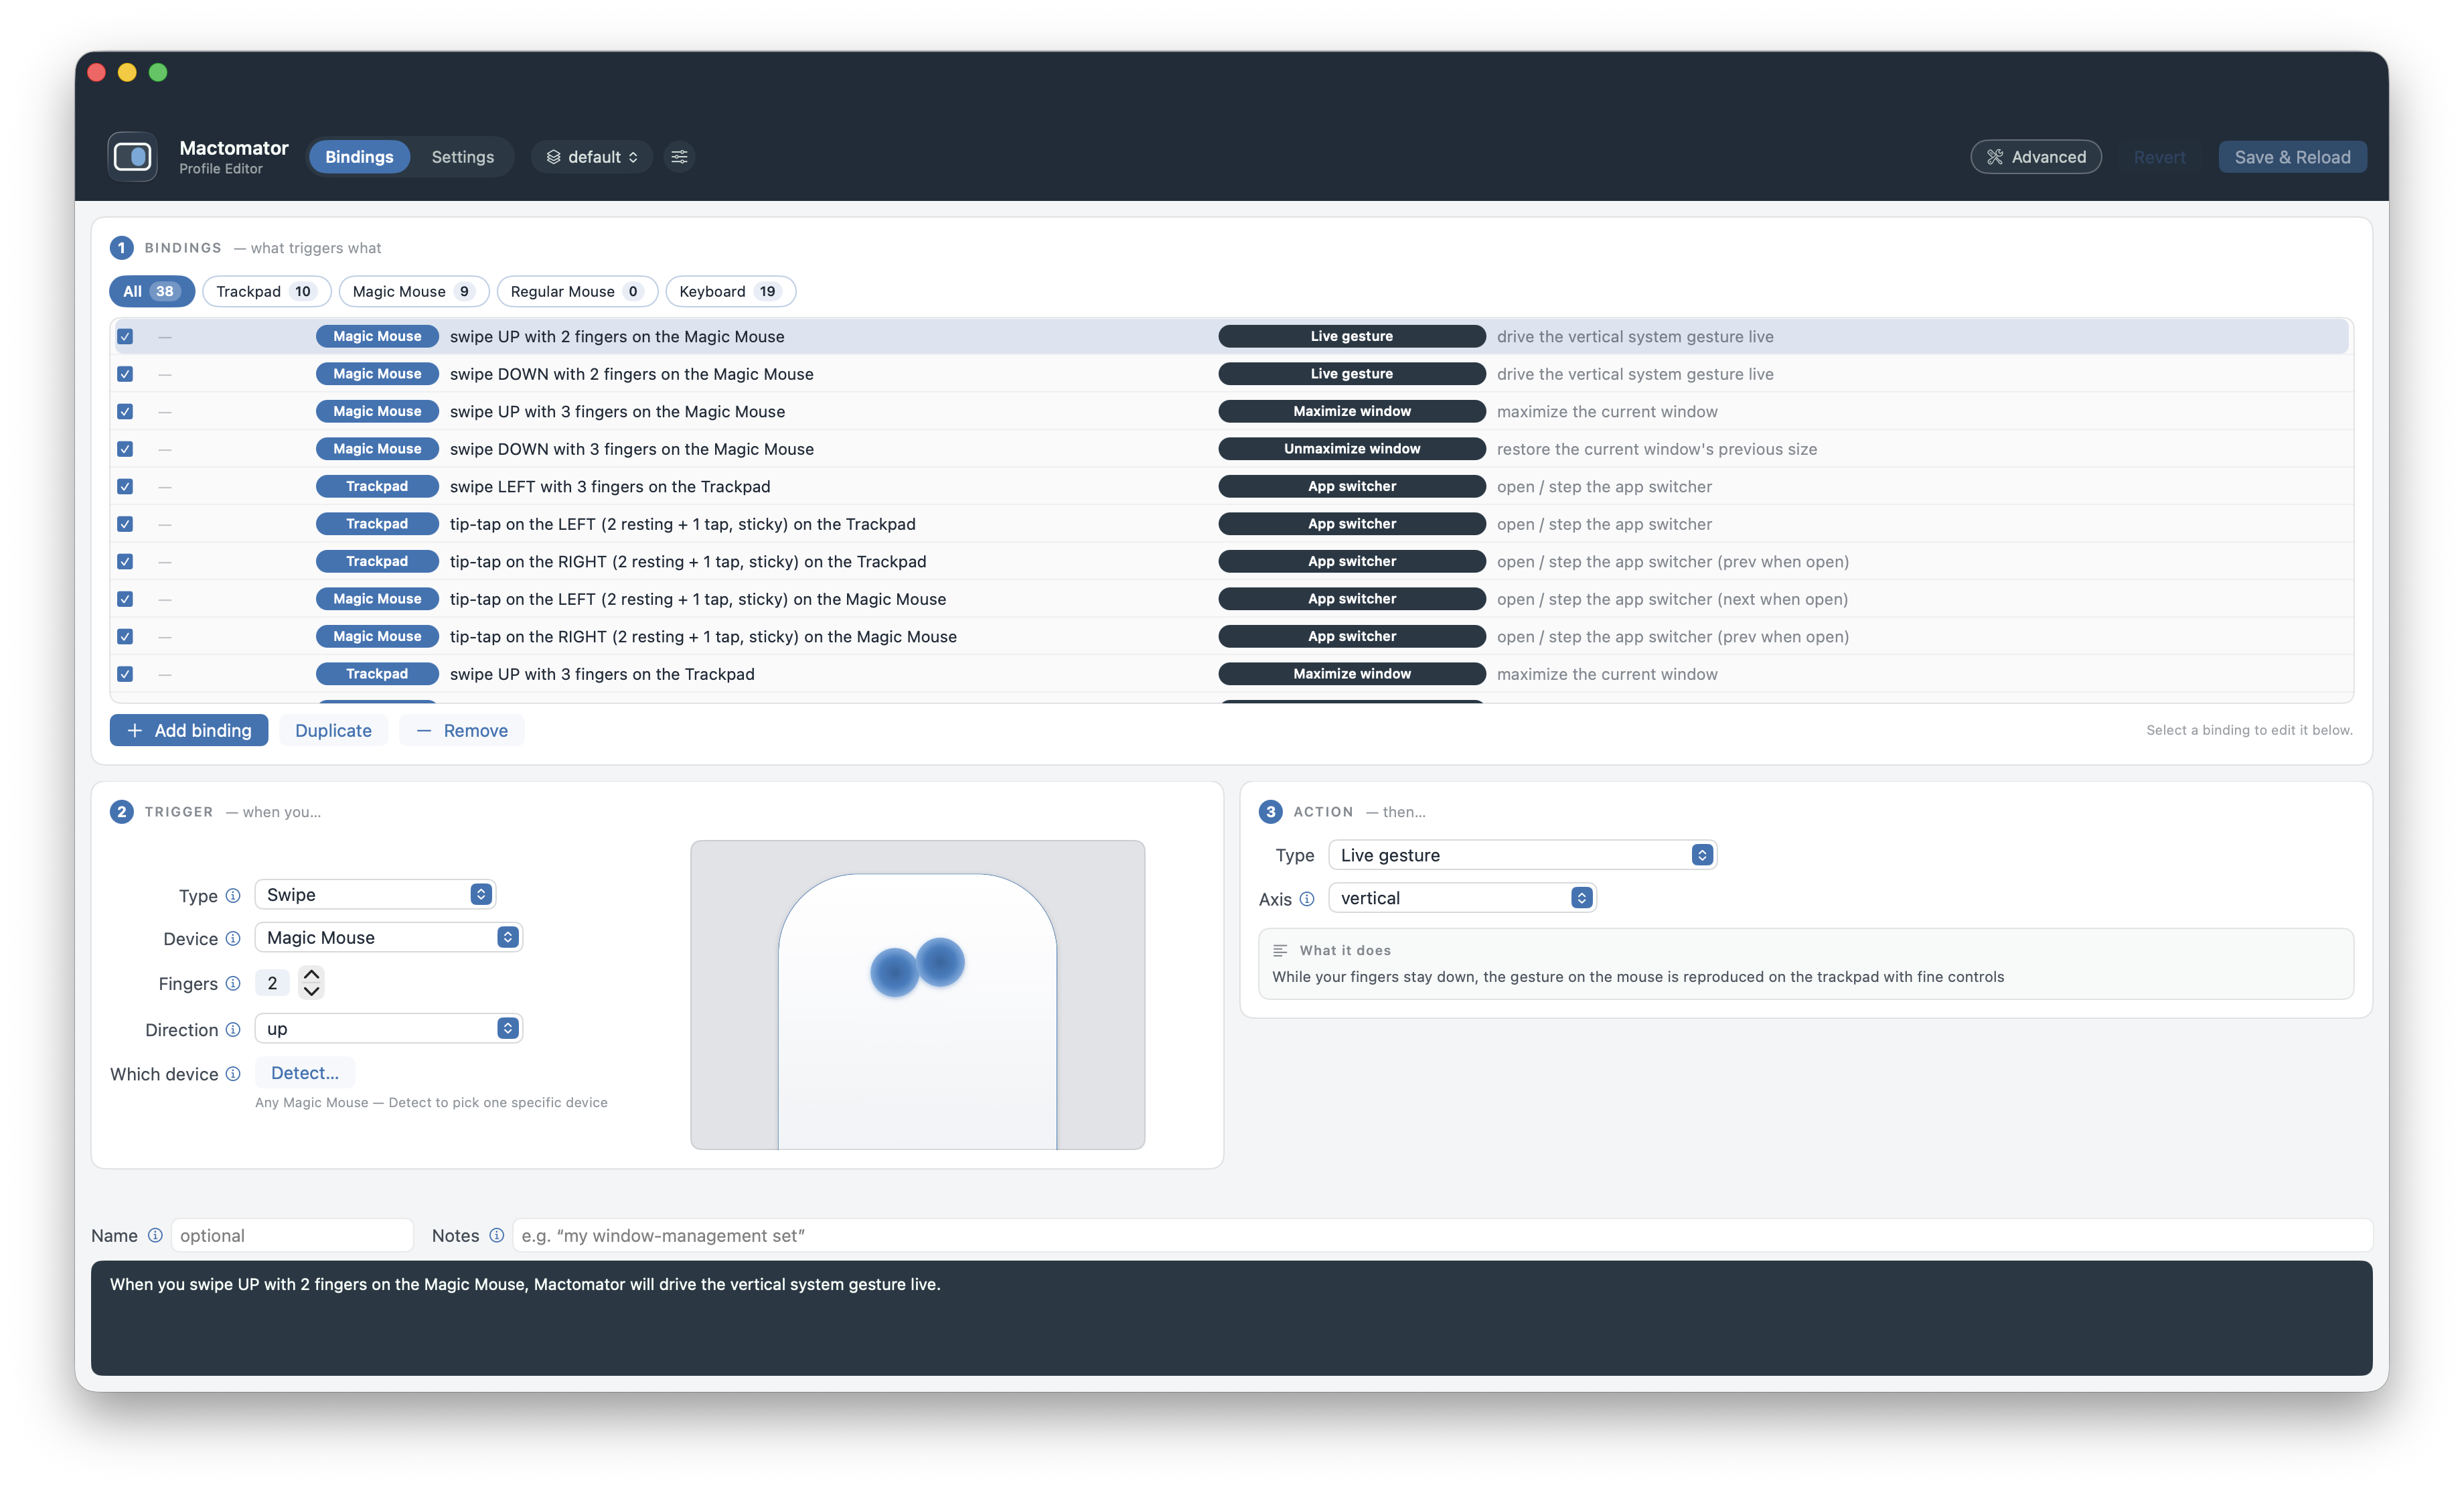Switch to the Bindings tab
The height and width of the screenshot is (1491, 2464).
click(x=359, y=157)
